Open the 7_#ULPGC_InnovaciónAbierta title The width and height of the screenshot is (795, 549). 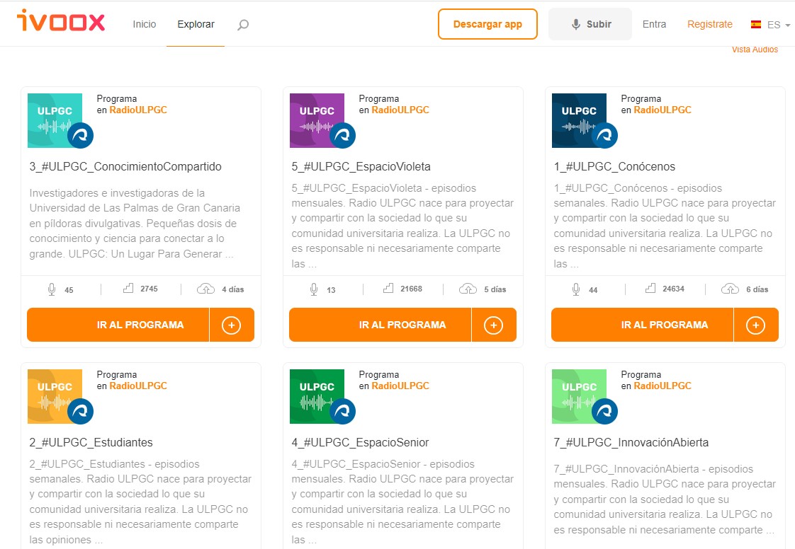pyautogui.click(x=631, y=443)
